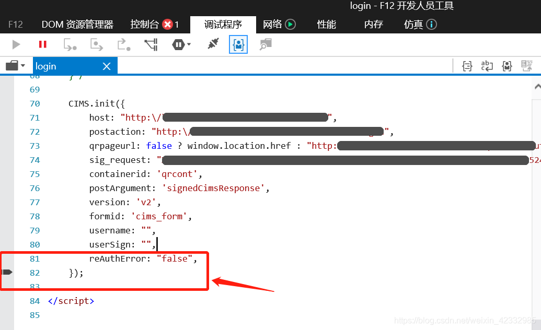Click the greyed source map icon

(527, 66)
